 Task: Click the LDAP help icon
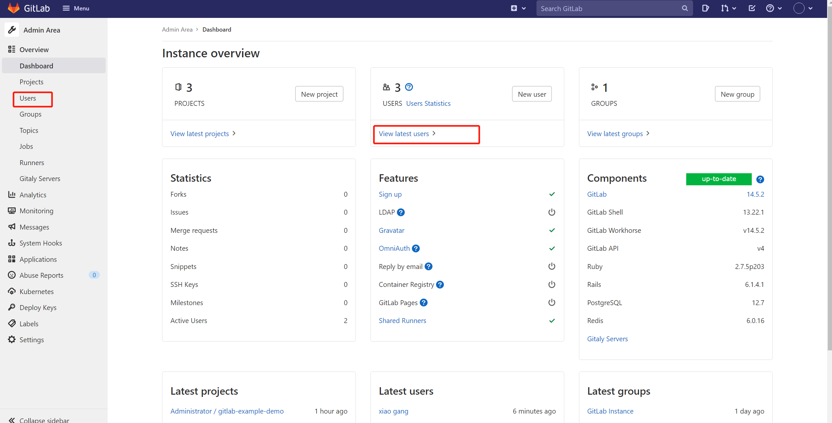401,212
